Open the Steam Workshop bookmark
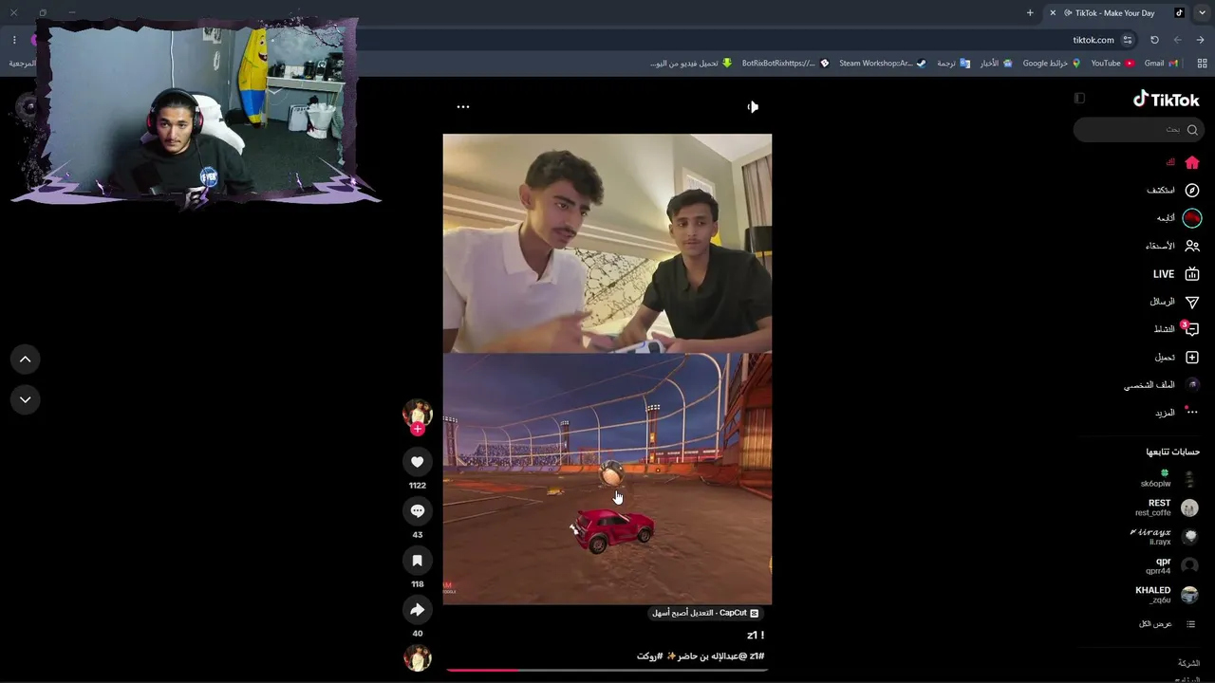The height and width of the screenshot is (683, 1215). (883, 64)
